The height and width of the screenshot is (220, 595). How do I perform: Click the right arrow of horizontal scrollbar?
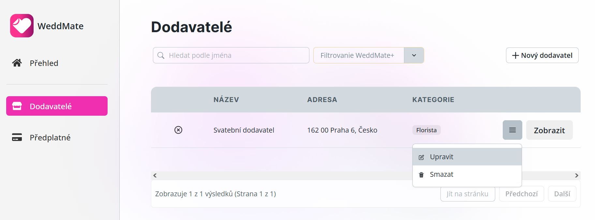pos(576,175)
